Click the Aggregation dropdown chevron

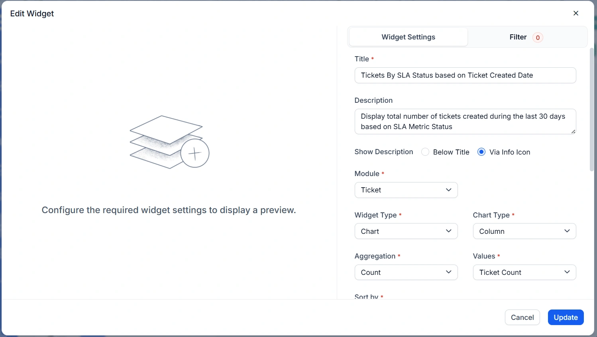[449, 272]
